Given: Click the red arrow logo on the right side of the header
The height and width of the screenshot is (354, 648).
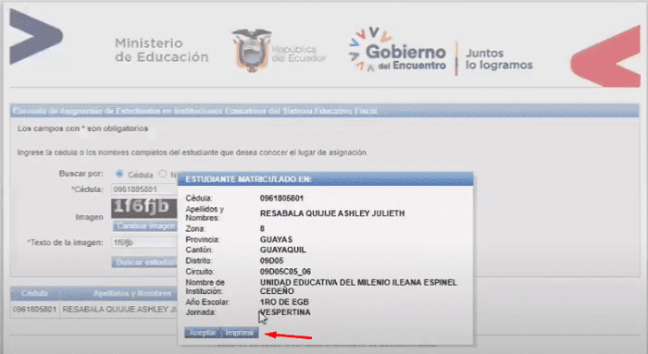Looking at the screenshot, I should pos(605,56).
